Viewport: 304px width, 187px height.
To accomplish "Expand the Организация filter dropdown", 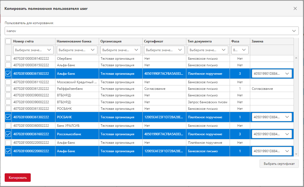I will (x=120, y=50).
